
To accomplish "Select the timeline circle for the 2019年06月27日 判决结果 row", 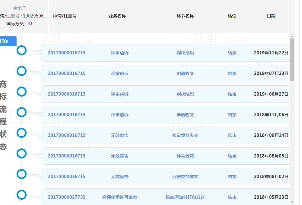I will coord(21,92).
